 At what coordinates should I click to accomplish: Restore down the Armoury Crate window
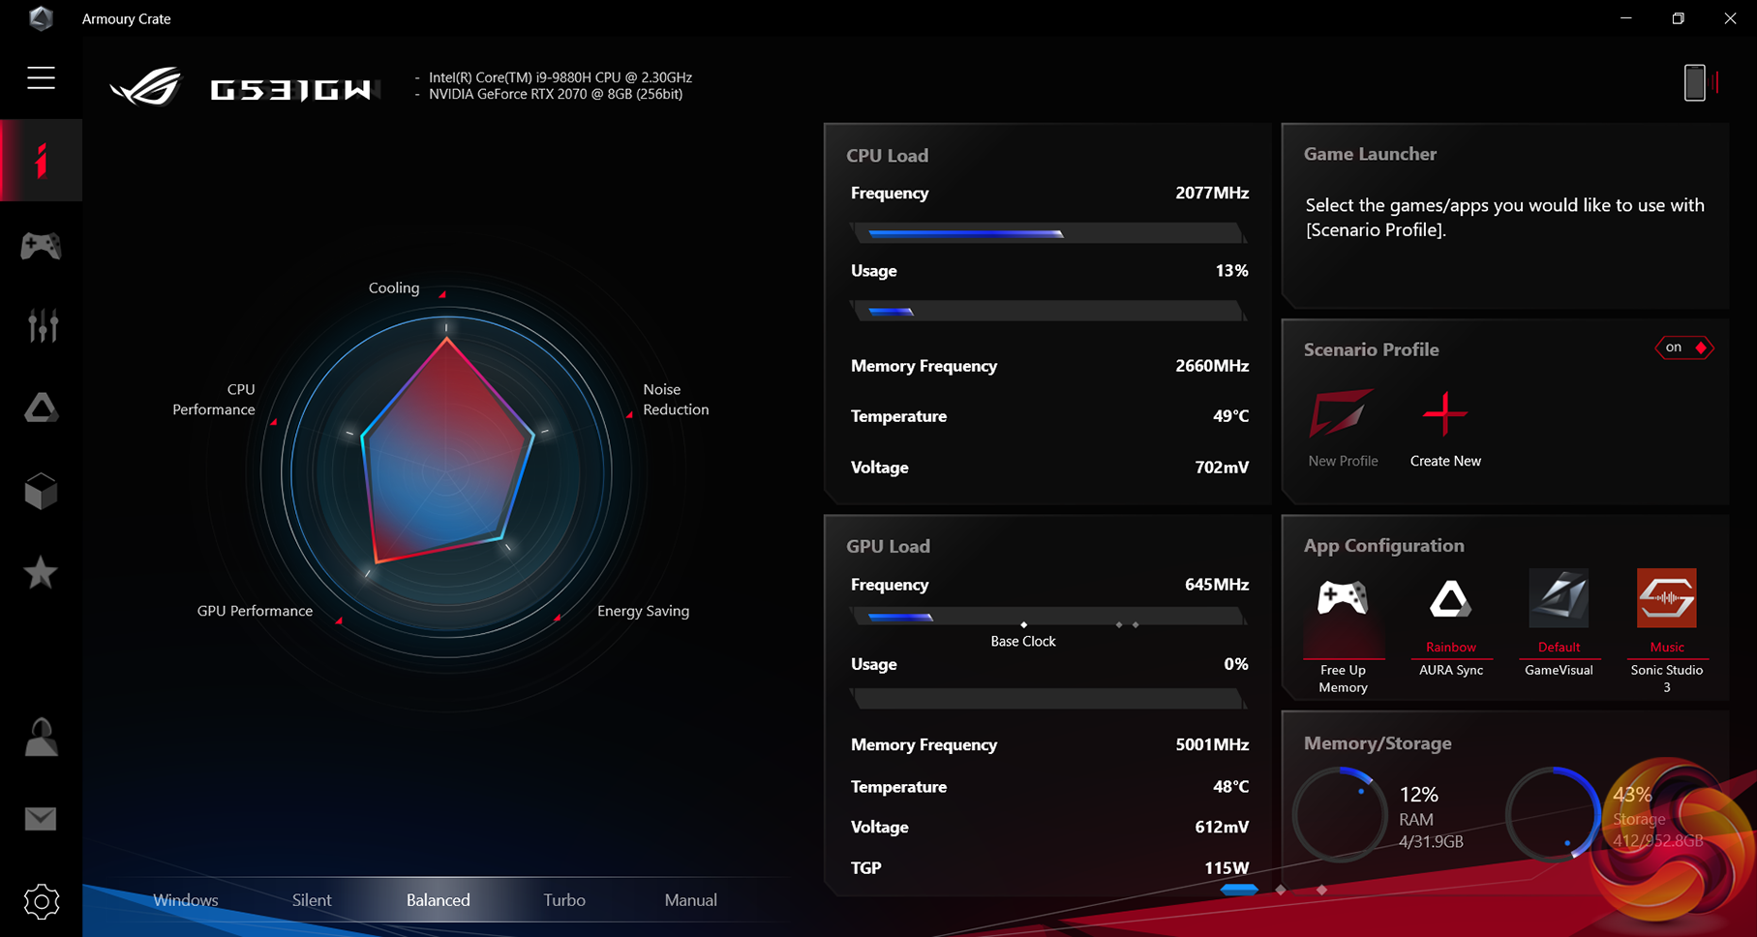1678,18
